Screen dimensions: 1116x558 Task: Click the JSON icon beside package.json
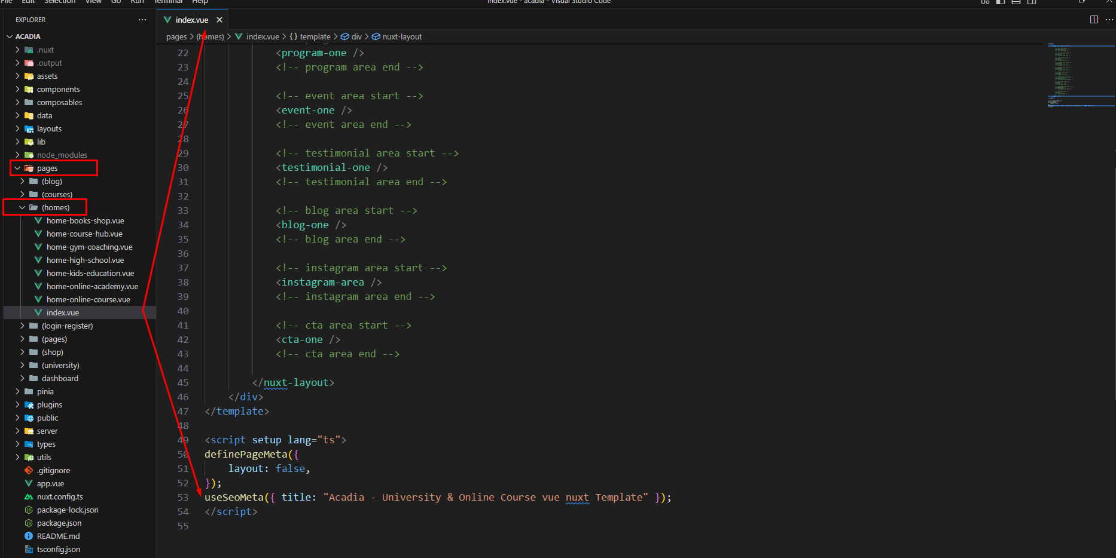tap(29, 523)
